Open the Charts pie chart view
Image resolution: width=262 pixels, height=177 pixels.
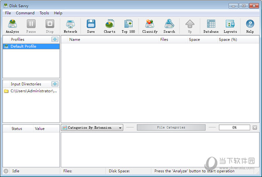(110, 26)
